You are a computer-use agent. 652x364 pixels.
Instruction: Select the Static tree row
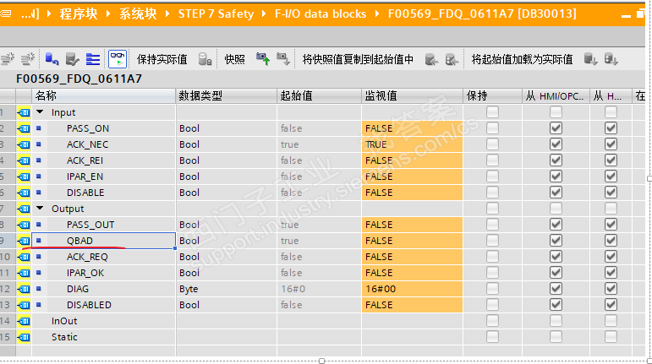tap(64, 337)
